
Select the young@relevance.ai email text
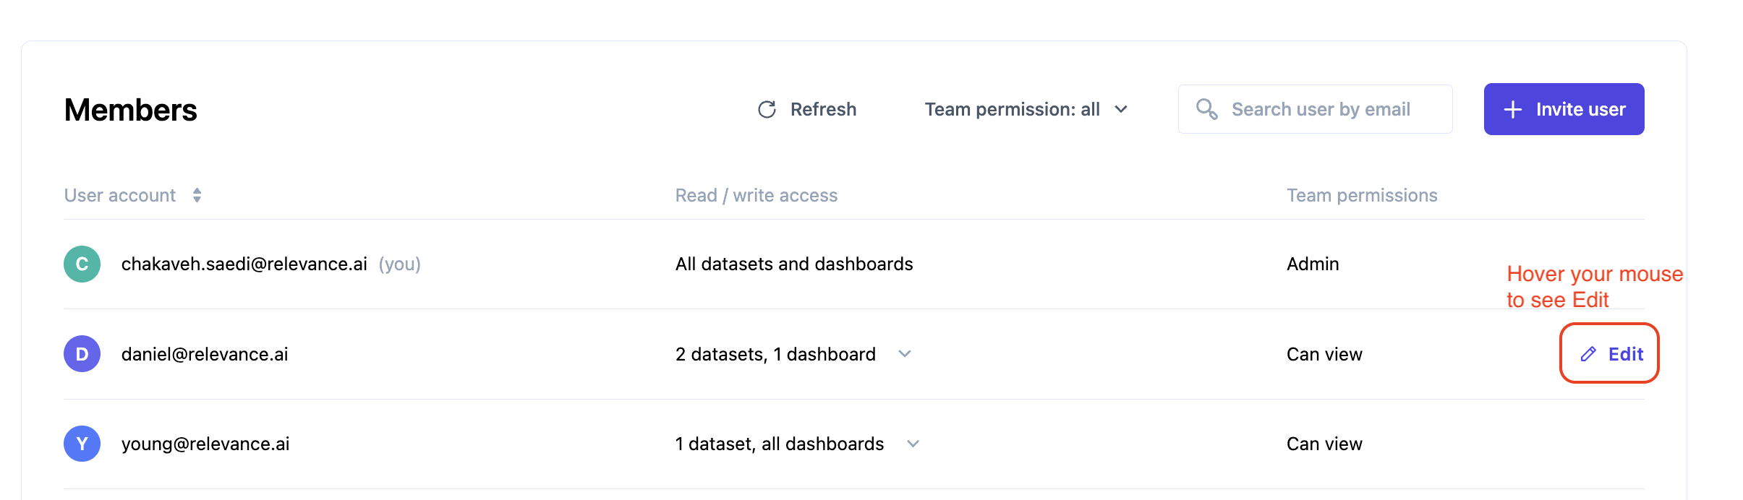[205, 444]
